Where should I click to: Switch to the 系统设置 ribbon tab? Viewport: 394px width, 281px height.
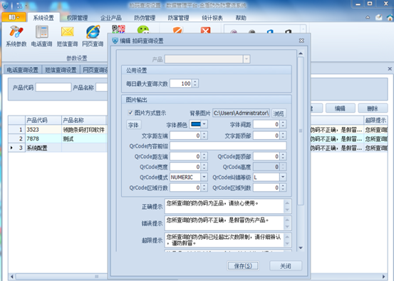(43, 18)
